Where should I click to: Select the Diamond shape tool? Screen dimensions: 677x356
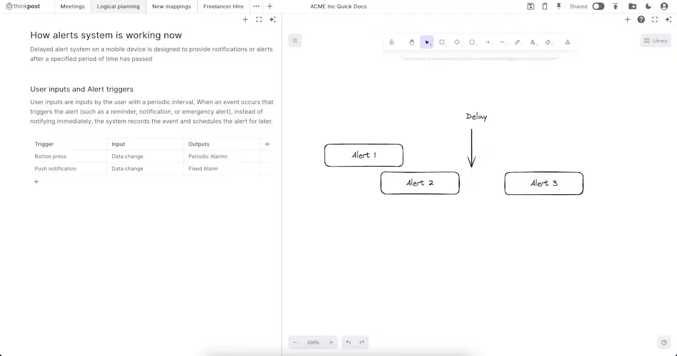click(457, 42)
